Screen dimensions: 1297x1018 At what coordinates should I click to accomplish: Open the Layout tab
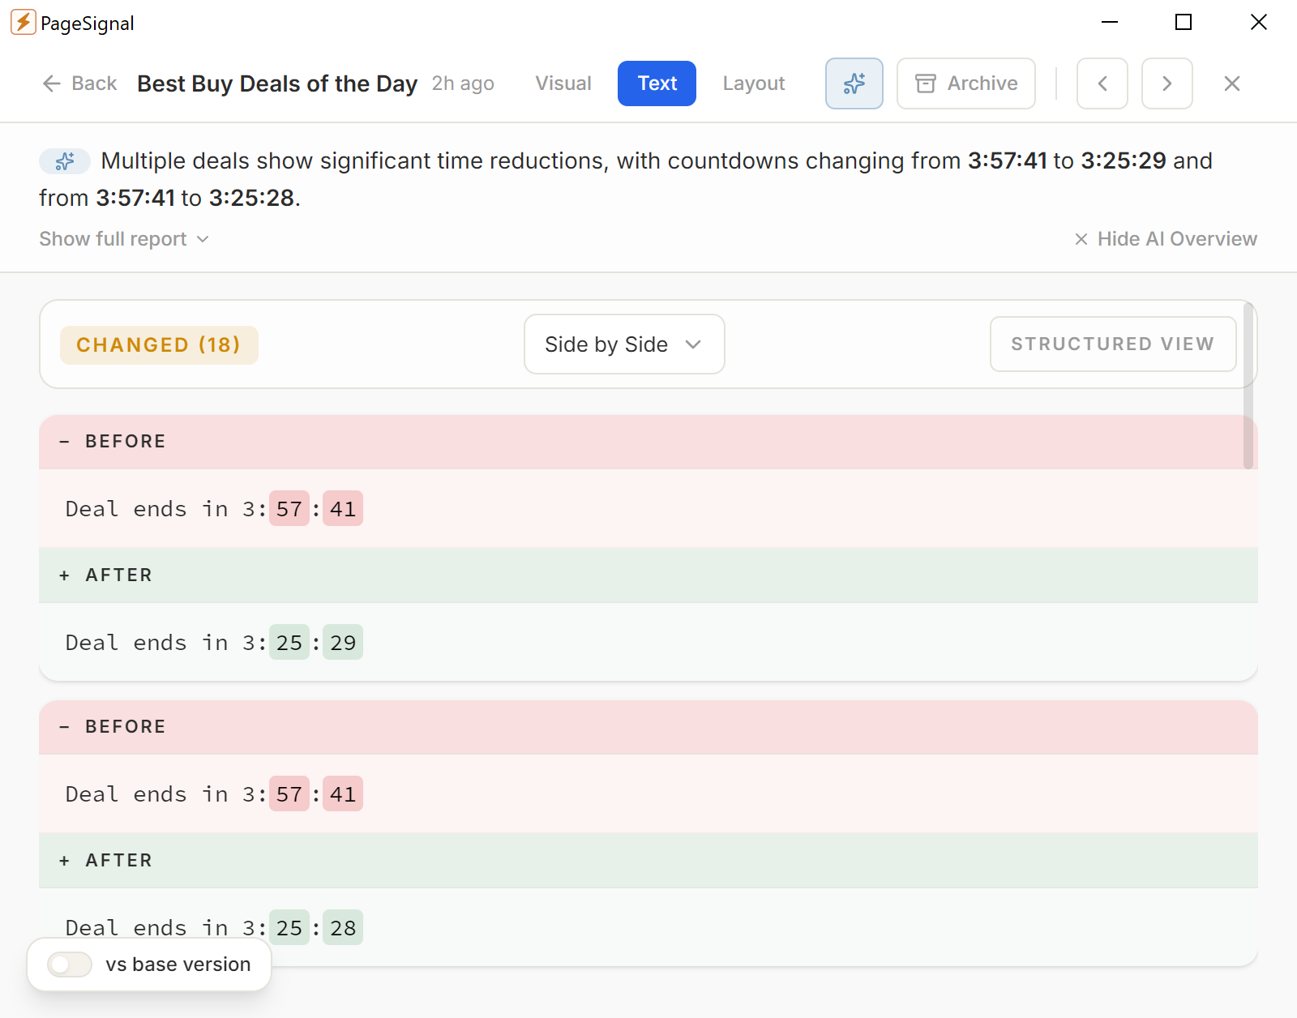tap(754, 83)
